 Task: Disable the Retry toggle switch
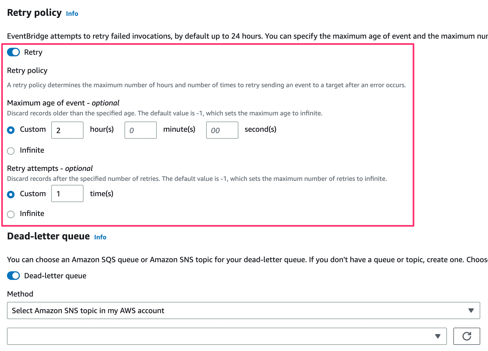coord(13,52)
